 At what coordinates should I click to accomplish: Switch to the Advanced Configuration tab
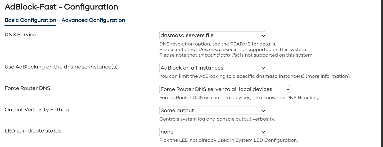point(93,20)
